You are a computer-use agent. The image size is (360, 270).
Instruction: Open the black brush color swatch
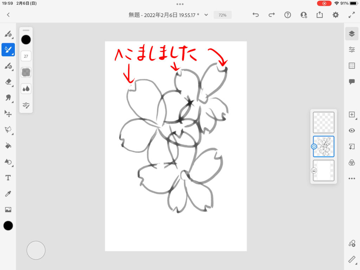(26, 40)
